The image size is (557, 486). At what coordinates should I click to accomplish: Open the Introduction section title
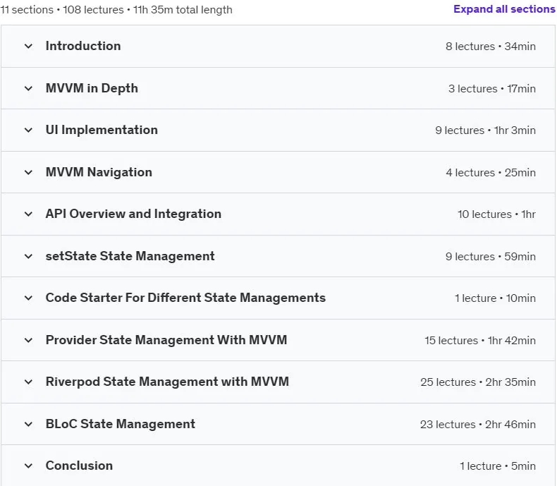[83, 46]
